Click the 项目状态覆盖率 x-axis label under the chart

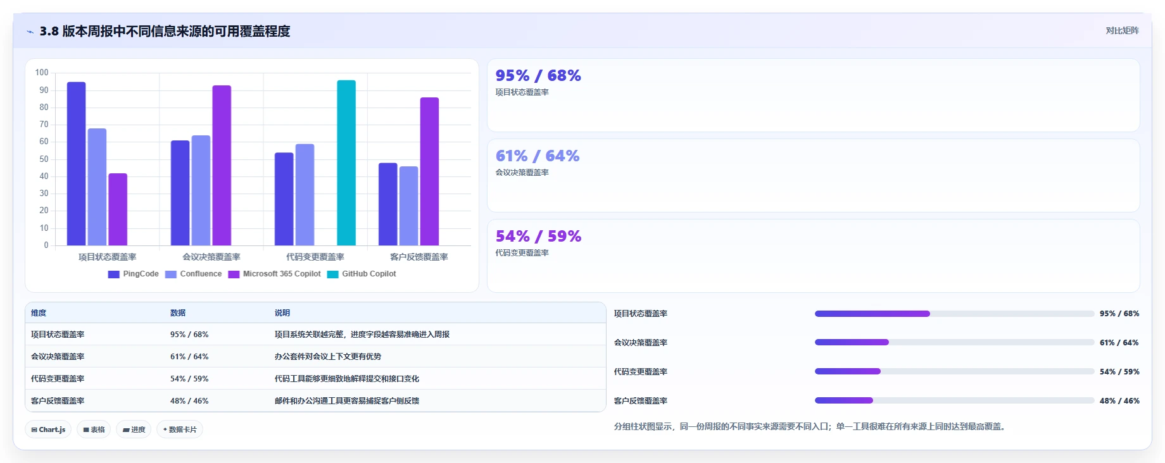pyautogui.click(x=108, y=257)
